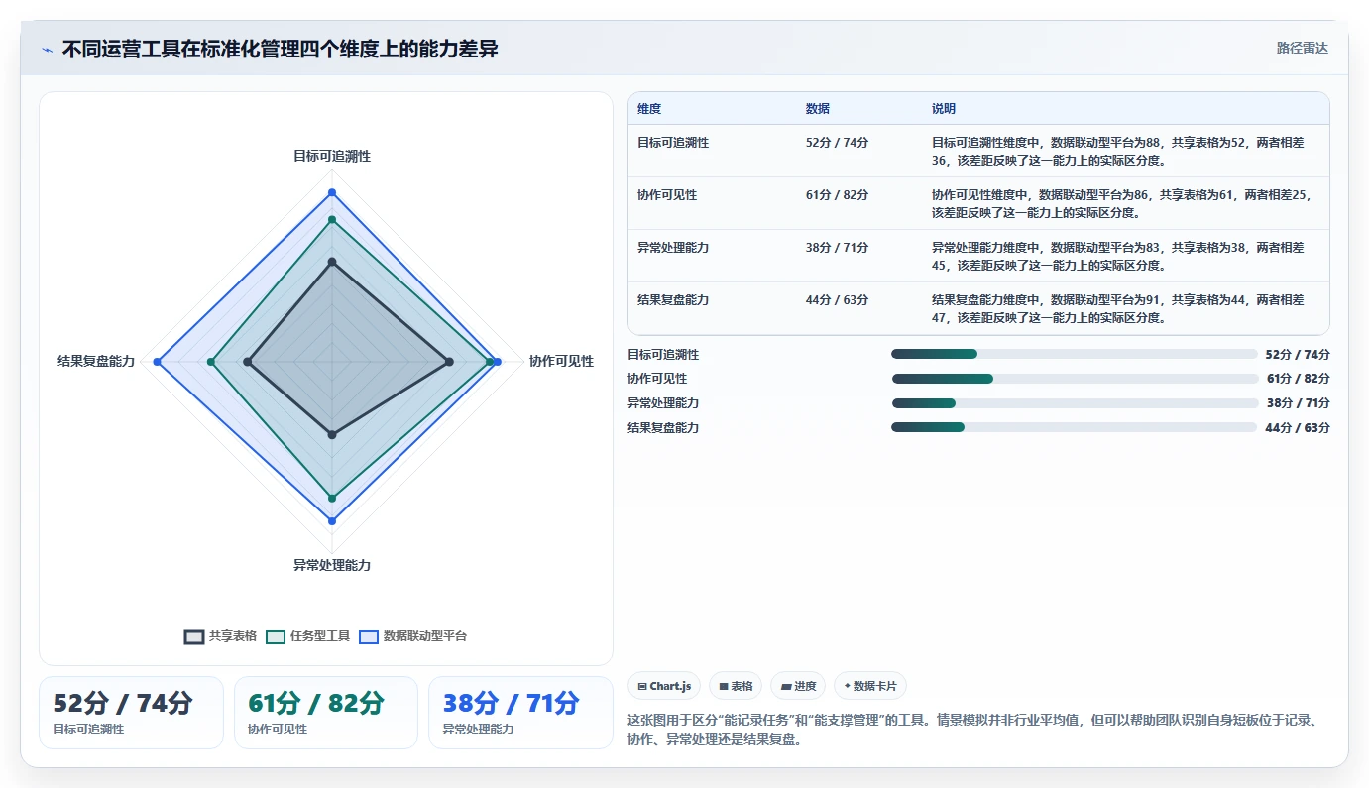
Task: Click 52分 / 74分 beside the progress bar
Action: point(1298,355)
